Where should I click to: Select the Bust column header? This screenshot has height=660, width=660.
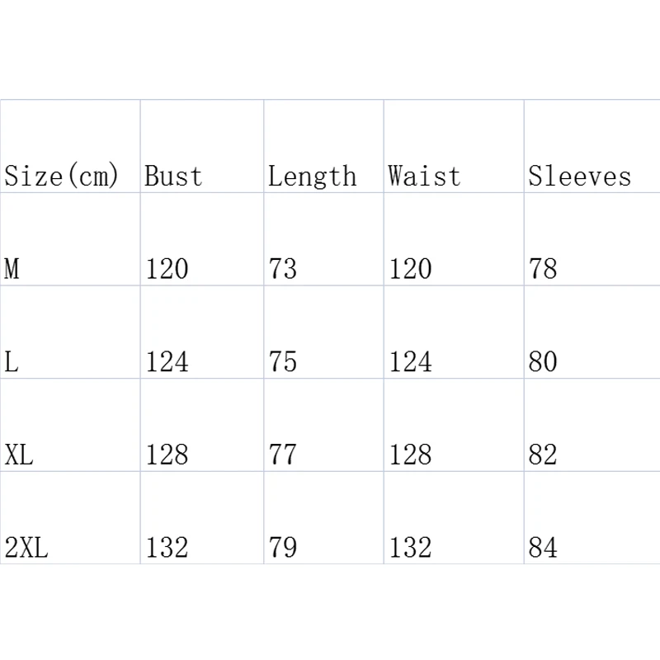(173, 176)
